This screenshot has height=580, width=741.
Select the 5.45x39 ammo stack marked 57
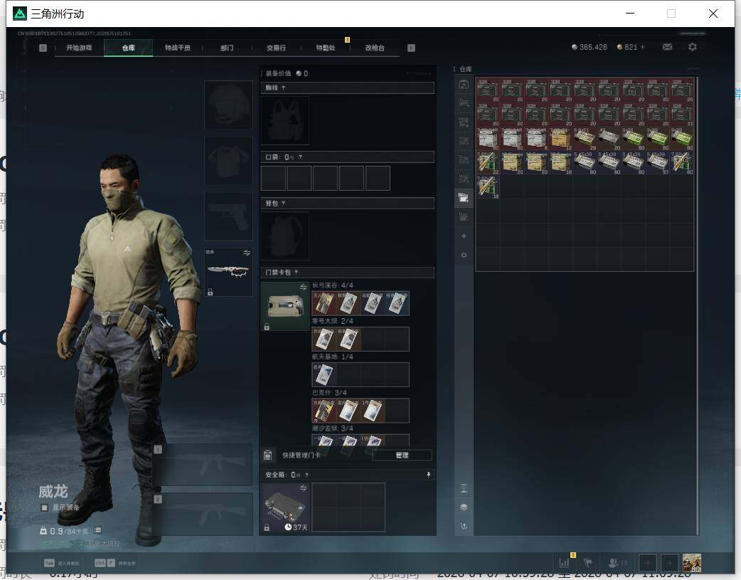click(658, 163)
